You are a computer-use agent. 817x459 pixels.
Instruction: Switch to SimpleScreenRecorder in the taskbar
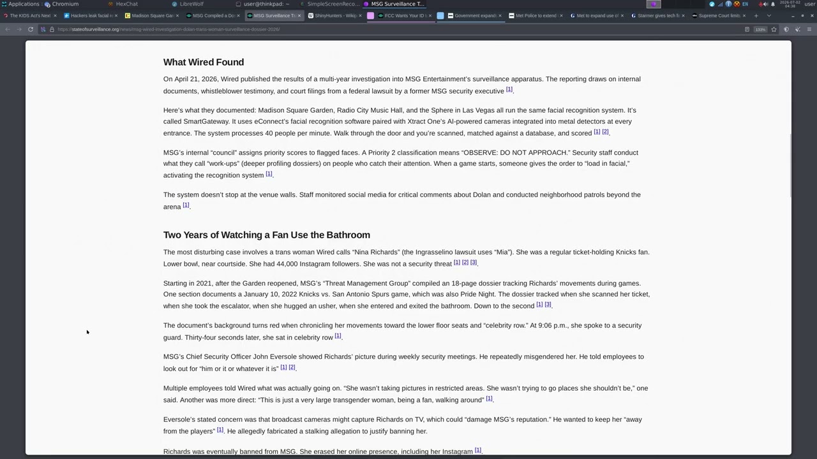[x=330, y=4]
